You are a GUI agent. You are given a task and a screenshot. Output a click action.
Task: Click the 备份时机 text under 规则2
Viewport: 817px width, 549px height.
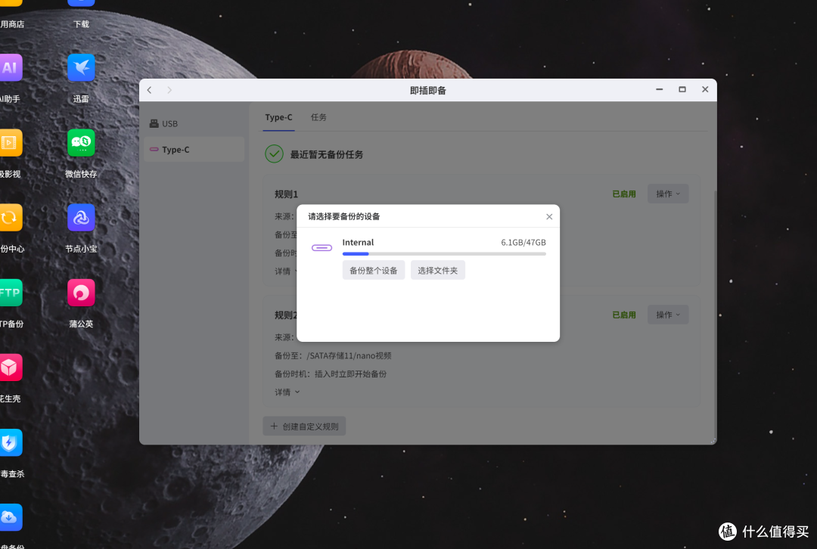pyautogui.click(x=331, y=374)
